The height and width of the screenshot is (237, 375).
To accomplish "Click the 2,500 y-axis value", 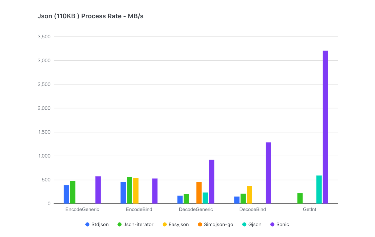I will (44, 84).
